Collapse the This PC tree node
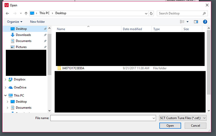Viewport: 216px width, 136px height. coord(6,96)
